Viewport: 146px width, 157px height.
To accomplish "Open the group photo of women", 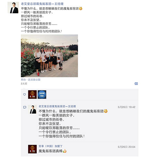I will tap(49, 56).
